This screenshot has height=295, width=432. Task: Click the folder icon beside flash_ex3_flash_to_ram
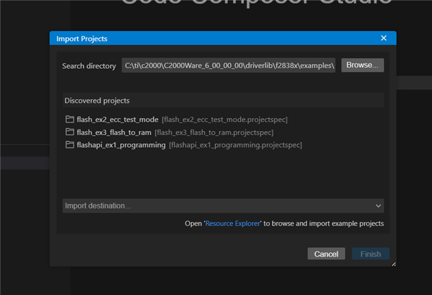tap(70, 132)
